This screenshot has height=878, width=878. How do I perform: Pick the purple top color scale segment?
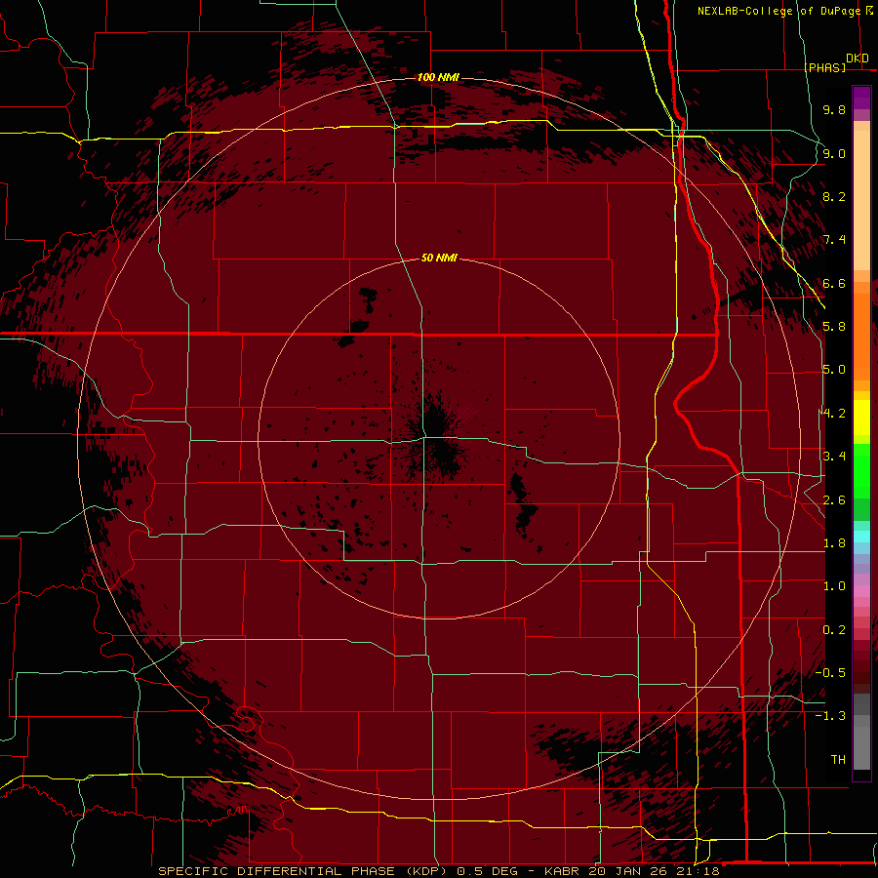(861, 98)
